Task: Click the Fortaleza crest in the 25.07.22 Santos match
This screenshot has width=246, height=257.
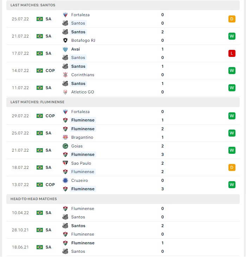Action: point(65,15)
